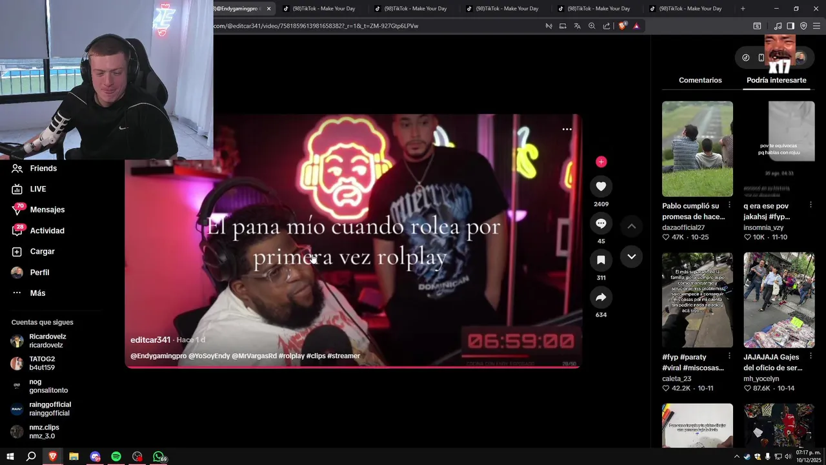
Task: Click the translate page icon in address bar
Action: click(577, 26)
